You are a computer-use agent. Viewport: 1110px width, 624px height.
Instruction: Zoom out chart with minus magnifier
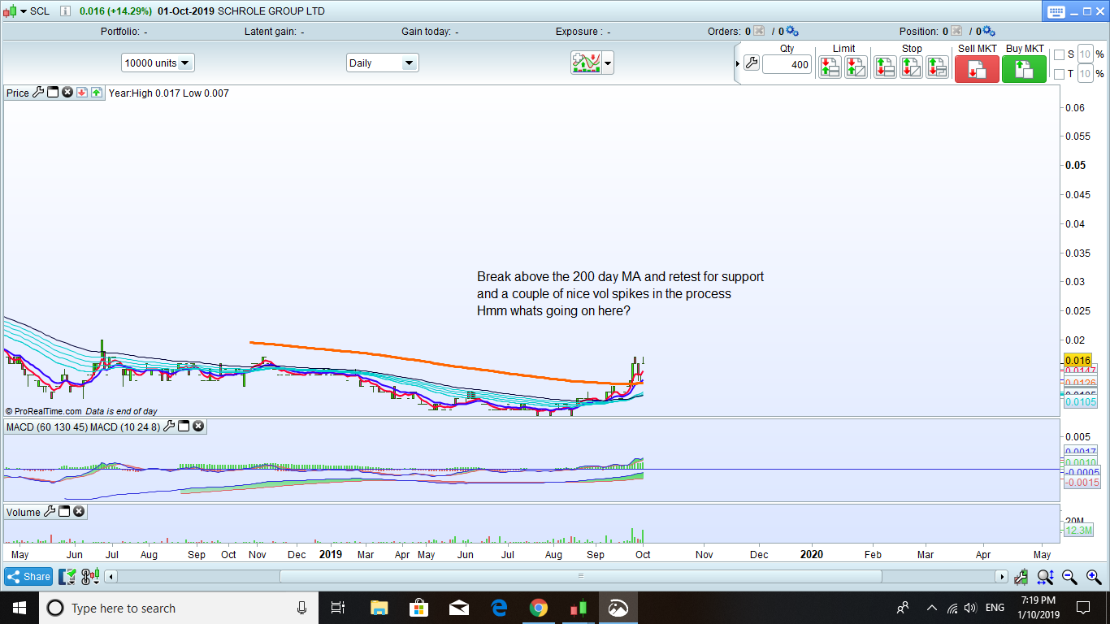coord(1069,577)
